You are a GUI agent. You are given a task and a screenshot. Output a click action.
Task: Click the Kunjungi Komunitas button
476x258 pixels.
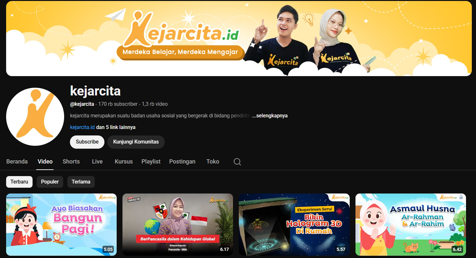coord(136,142)
